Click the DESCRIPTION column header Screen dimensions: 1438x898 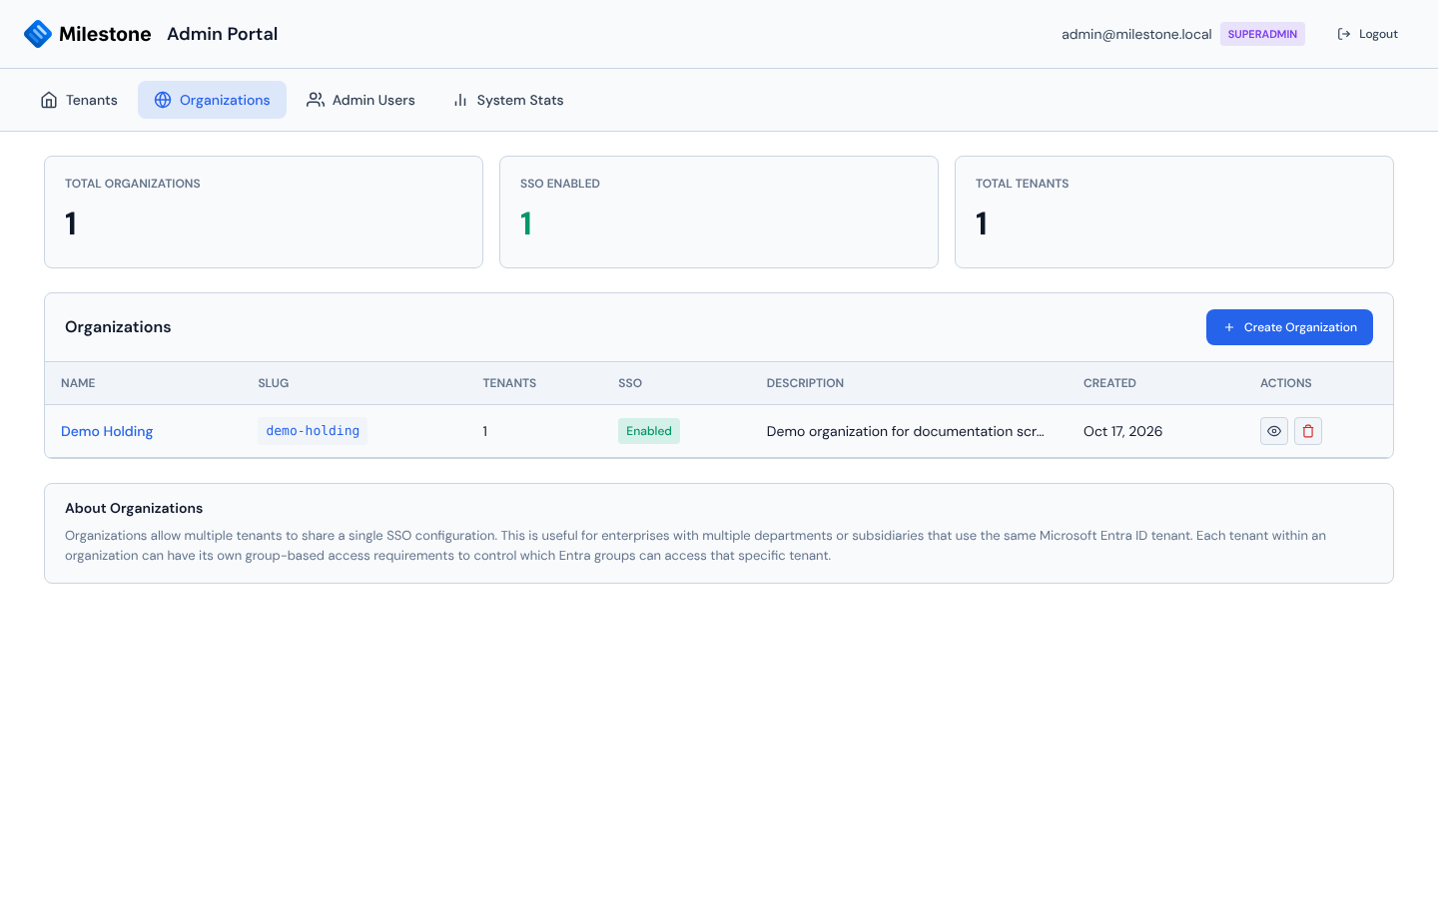(x=805, y=383)
